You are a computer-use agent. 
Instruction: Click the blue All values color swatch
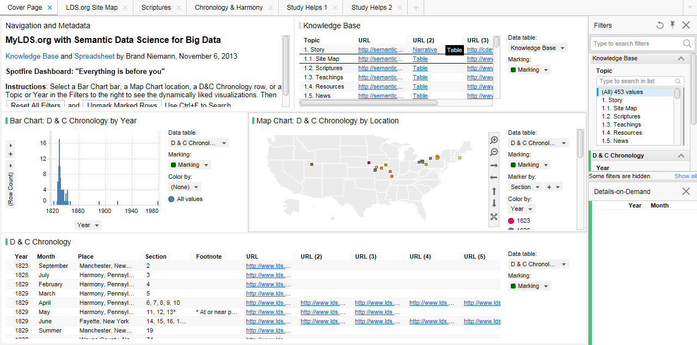172,199
